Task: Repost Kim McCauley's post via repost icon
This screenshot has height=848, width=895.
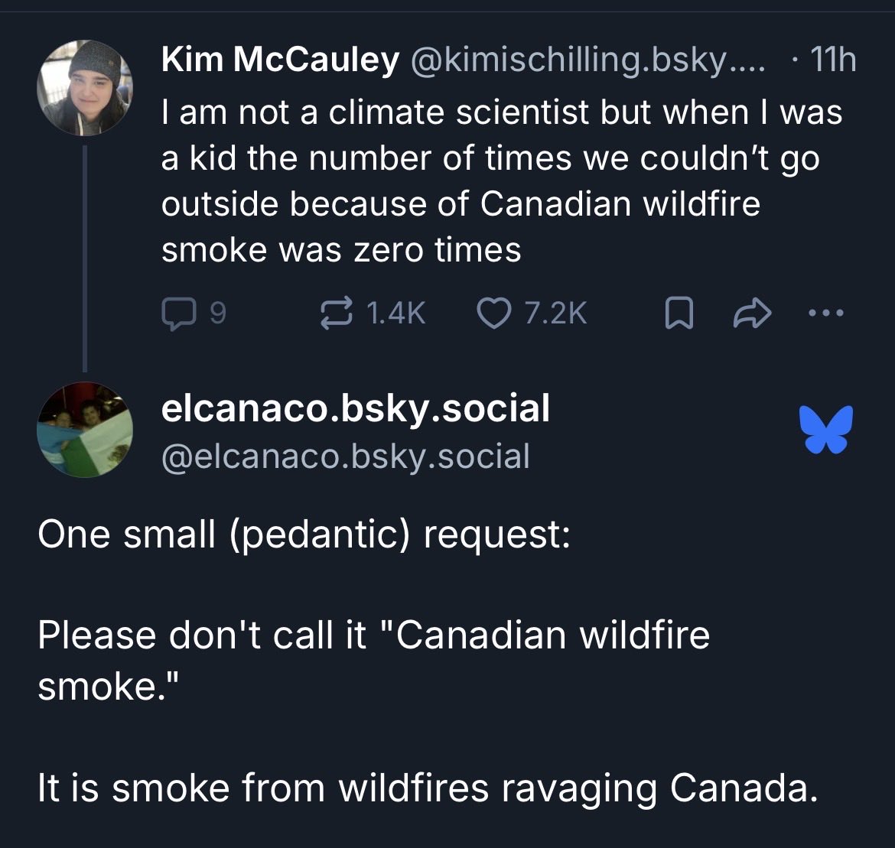Action: tap(336, 314)
